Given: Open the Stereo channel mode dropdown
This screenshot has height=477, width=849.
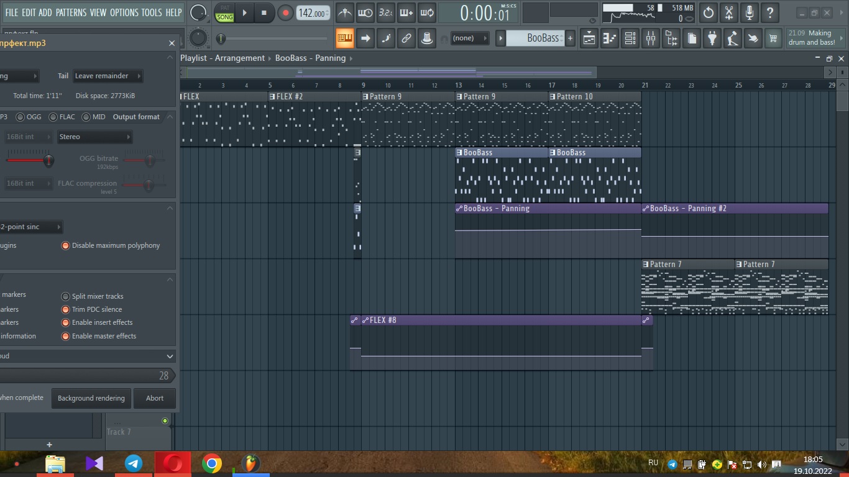Looking at the screenshot, I should (x=94, y=137).
